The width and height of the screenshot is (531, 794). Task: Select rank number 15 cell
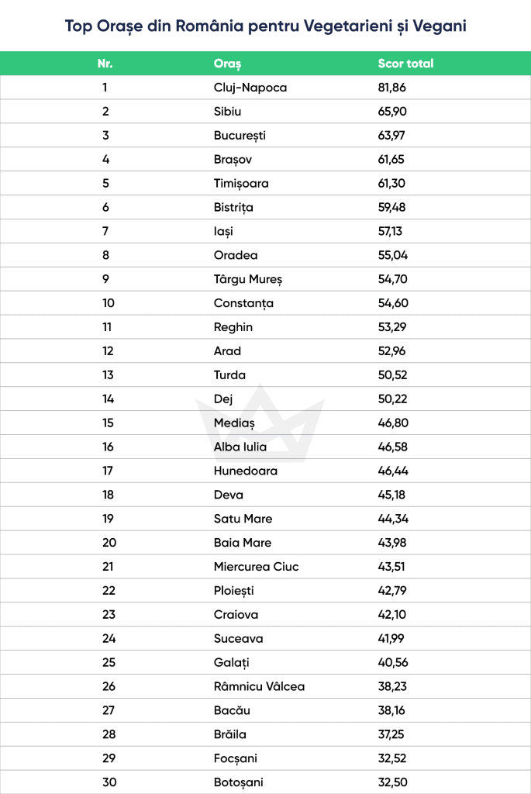coord(108,423)
